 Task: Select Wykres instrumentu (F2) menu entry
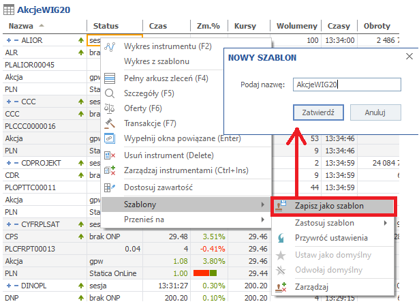pos(168,46)
